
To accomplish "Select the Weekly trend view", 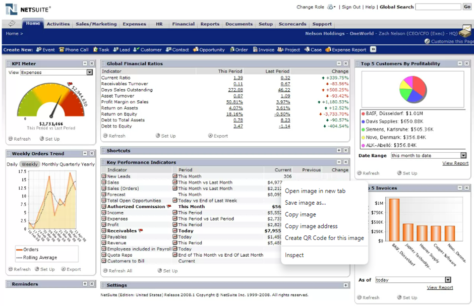I will tap(30, 164).
